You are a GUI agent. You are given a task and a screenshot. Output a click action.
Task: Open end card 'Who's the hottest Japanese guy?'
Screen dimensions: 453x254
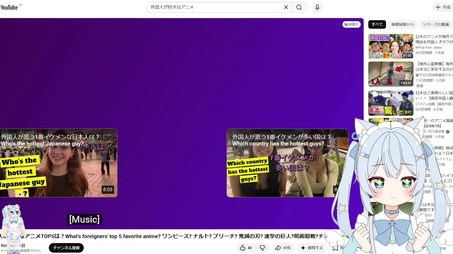(x=58, y=163)
